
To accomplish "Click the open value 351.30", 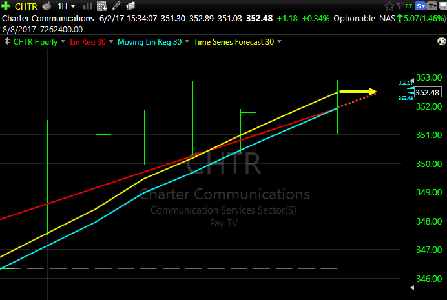I will click(x=173, y=19).
